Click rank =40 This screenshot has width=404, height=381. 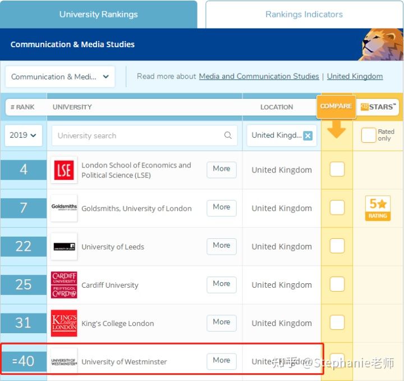pos(24,361)
